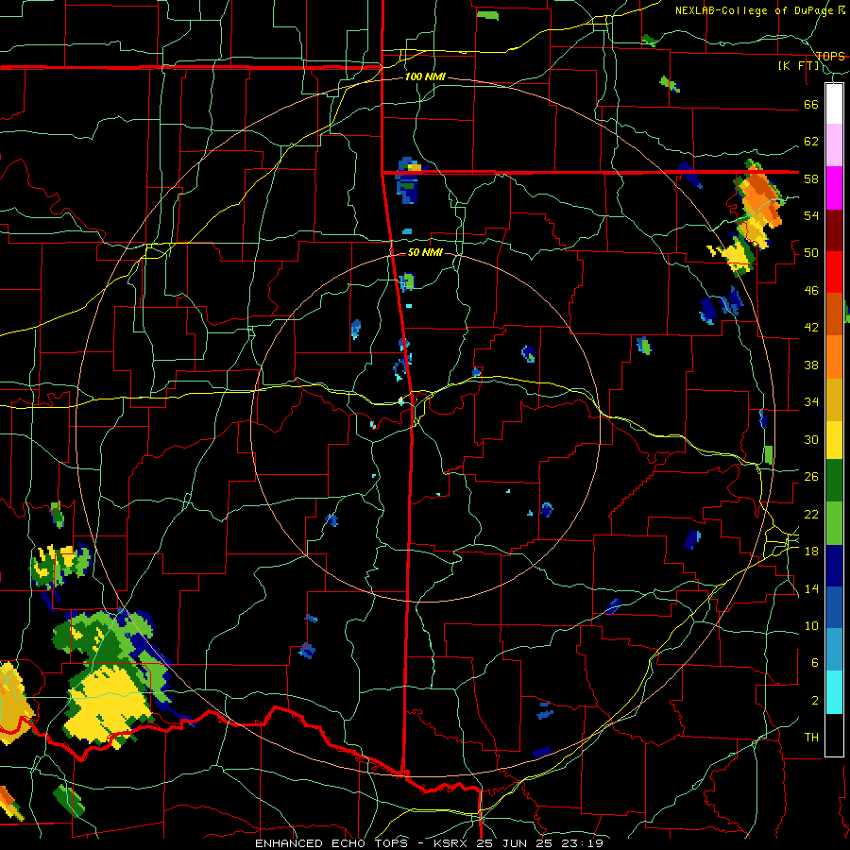Viewport: 850px width, 850px height.
Task: Click the dark red (maroon) legend swatch
Action: [834, 230]
